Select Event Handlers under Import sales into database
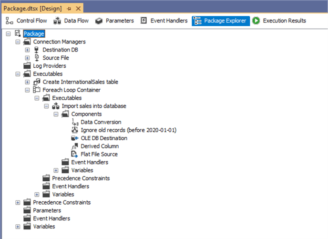Screen dimensions: 328x239 (x=90, y=162)
